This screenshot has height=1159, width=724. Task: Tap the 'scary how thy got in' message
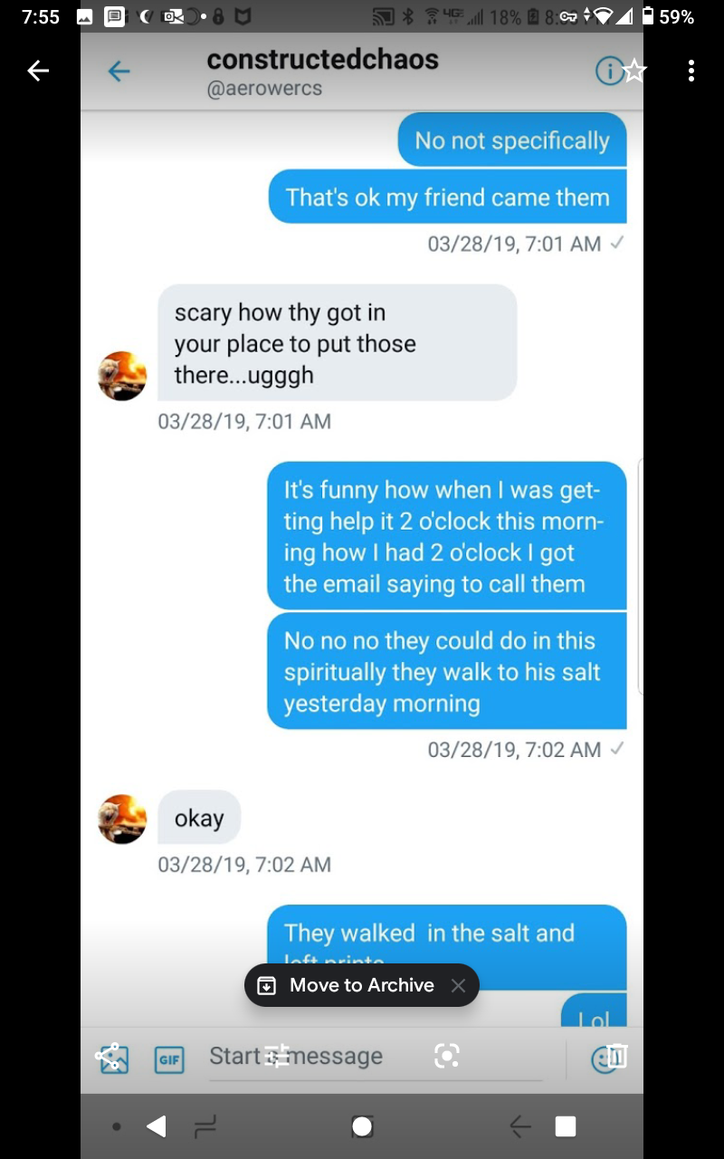click(x=336, y=343)
